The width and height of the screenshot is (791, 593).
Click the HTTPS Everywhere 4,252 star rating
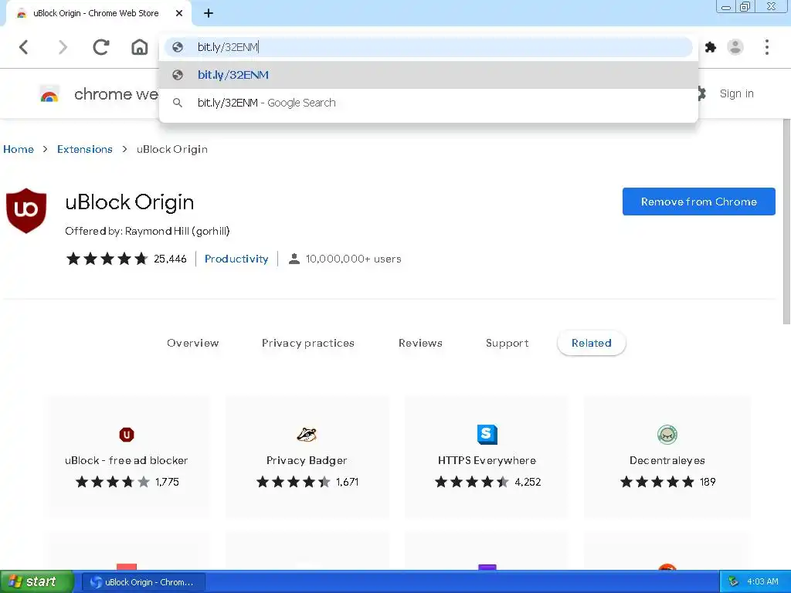tap(472, 482)
